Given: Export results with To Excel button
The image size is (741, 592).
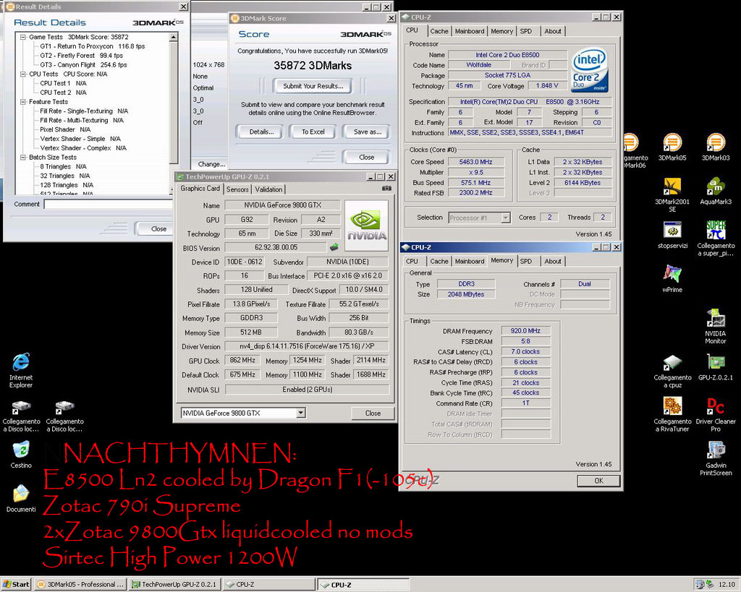Looking at the screenshot, I should (x=313, y=132).
